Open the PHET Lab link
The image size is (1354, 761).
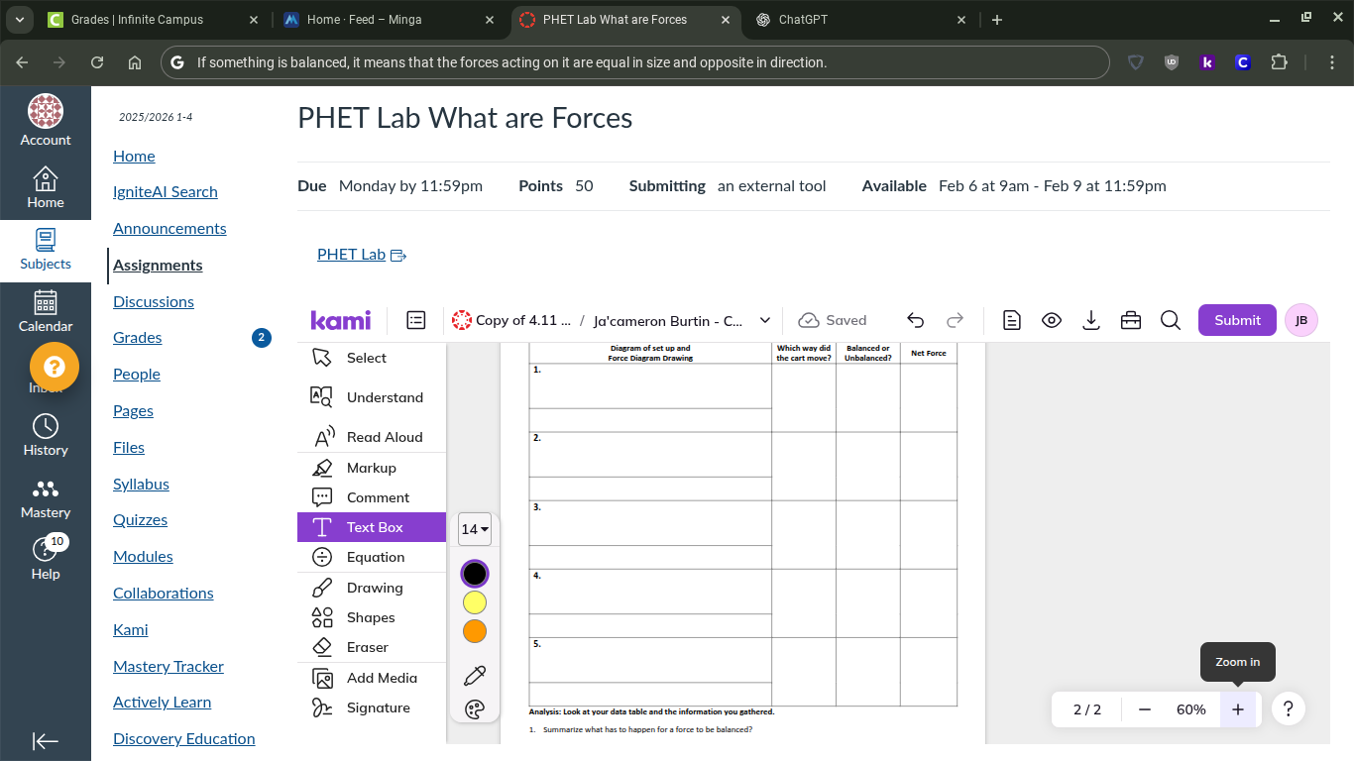coord(351,254)
